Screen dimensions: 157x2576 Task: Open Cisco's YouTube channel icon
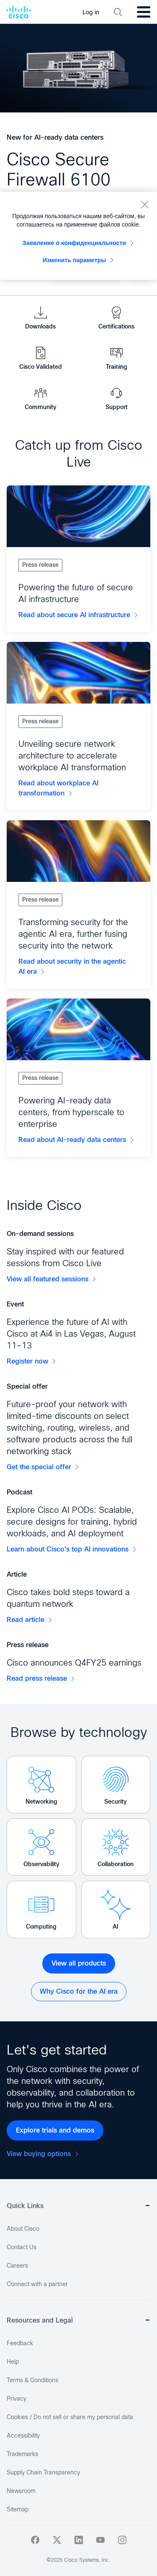(x=100, y=2539)
